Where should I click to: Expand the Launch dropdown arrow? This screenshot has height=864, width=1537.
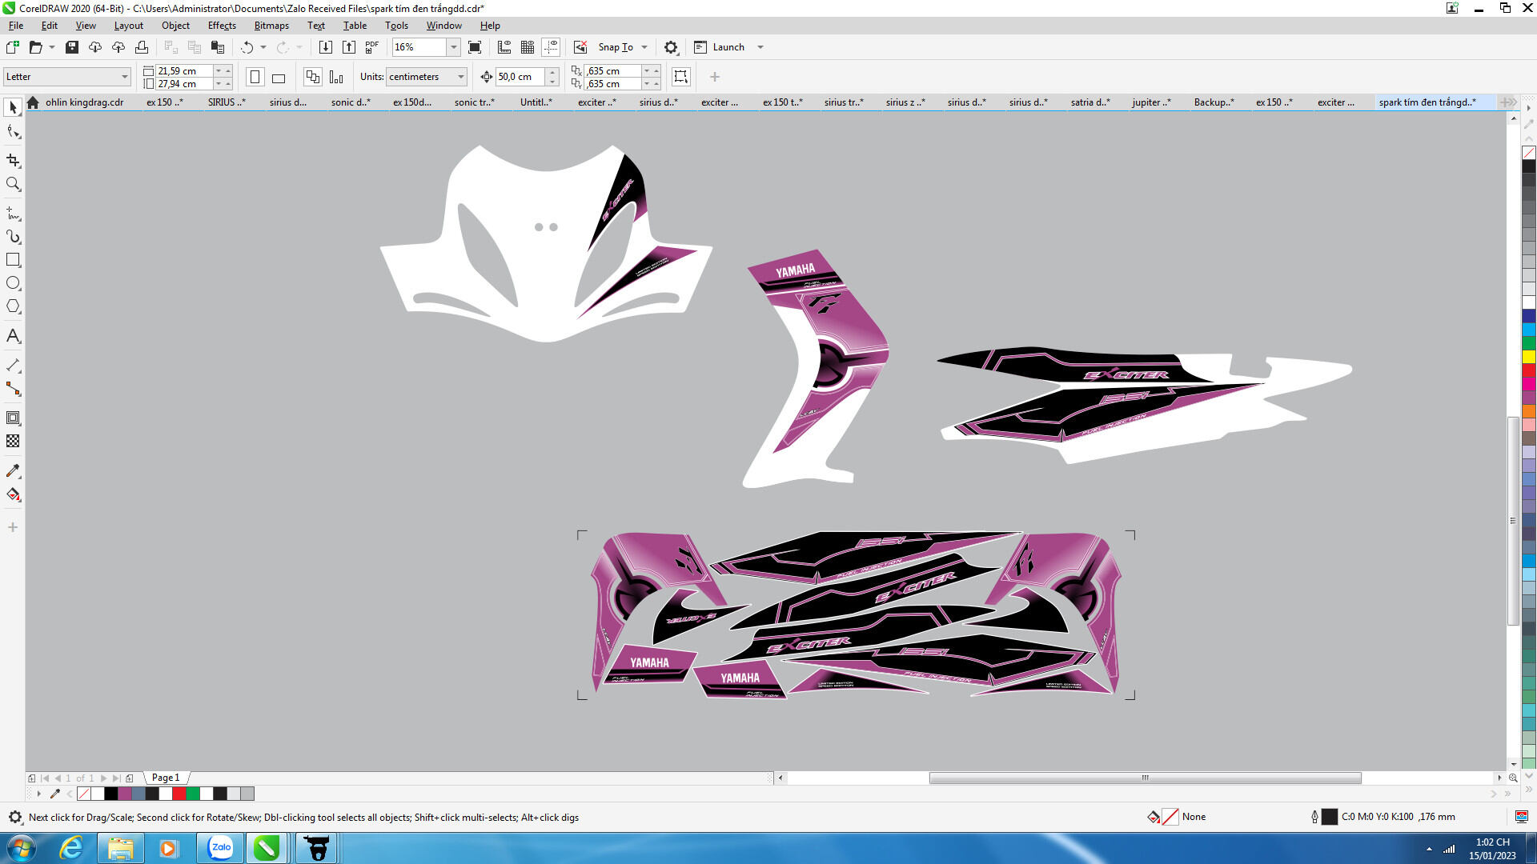[x=760, y=47]
